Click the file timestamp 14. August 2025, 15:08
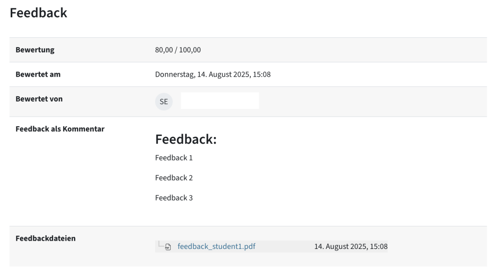Image resolution: width=502 pixels, height=274 pixels. 351,247
